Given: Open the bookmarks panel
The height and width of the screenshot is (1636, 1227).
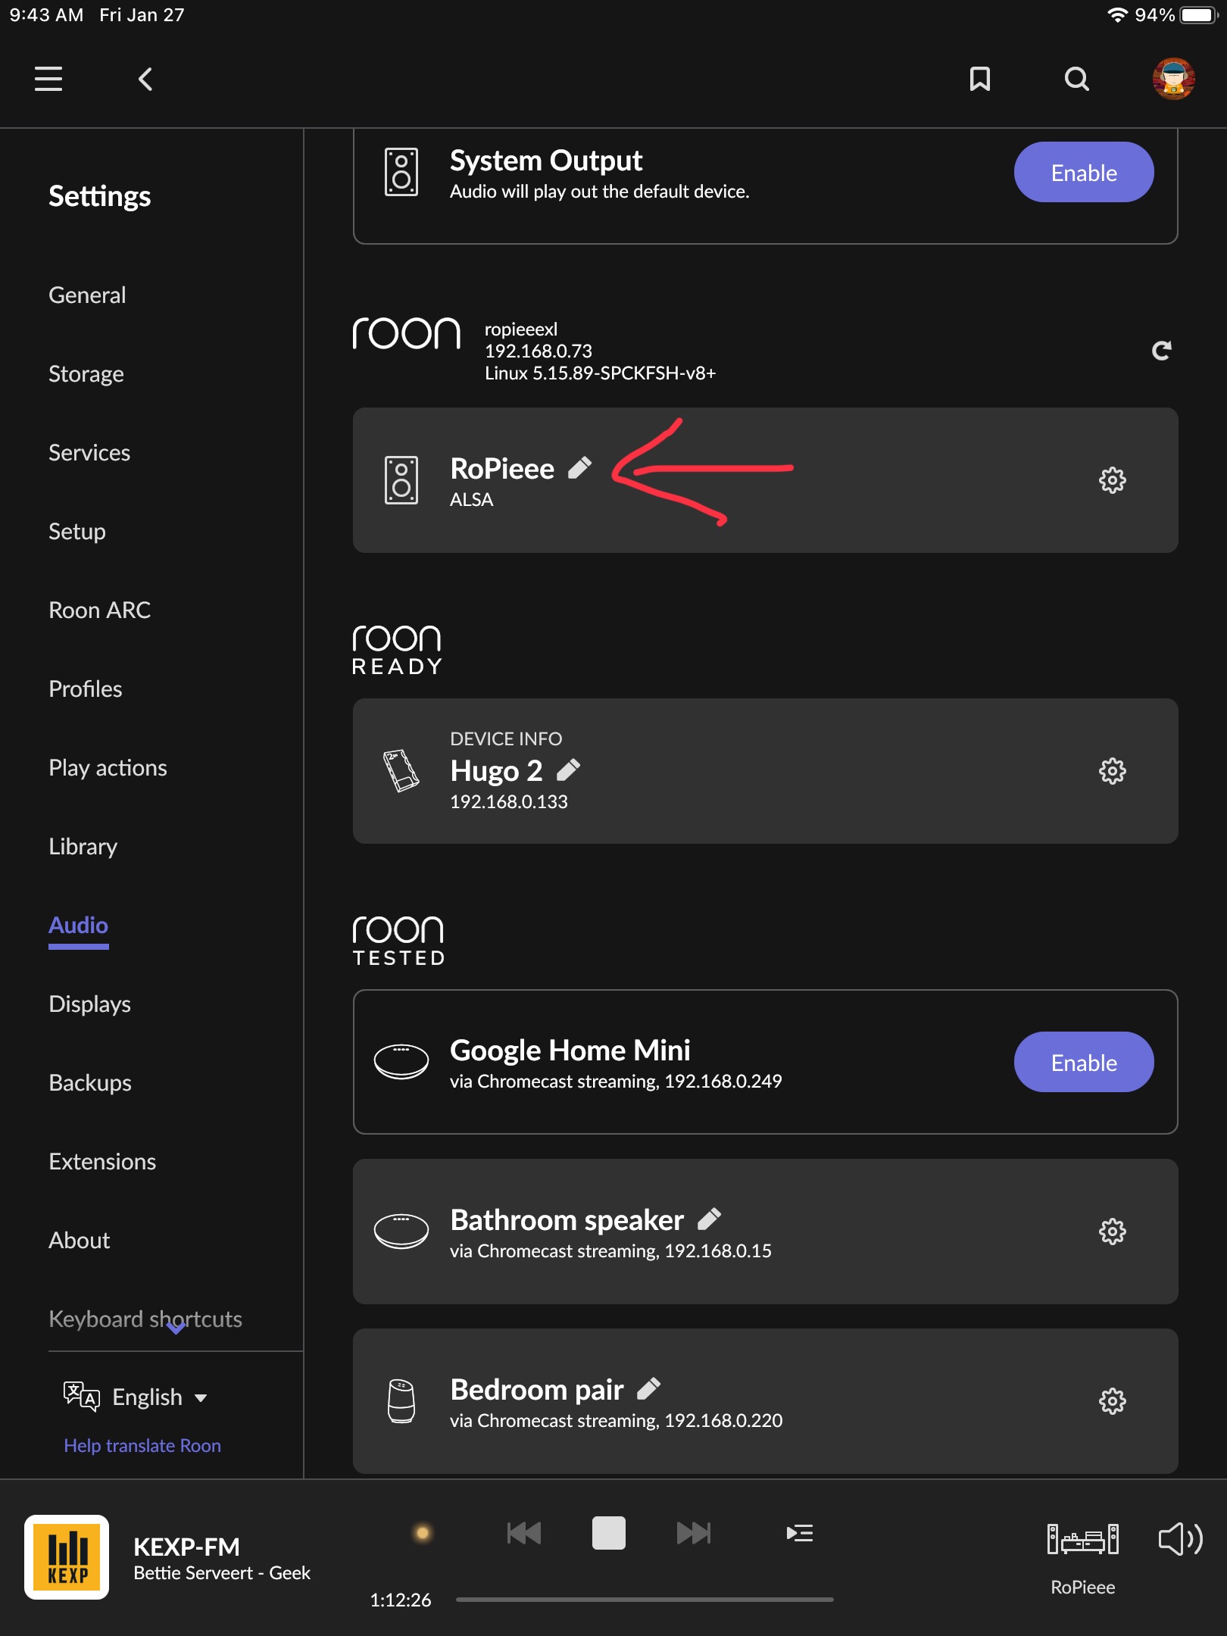Looking at the screenshot, I should (x=979, y=79).
